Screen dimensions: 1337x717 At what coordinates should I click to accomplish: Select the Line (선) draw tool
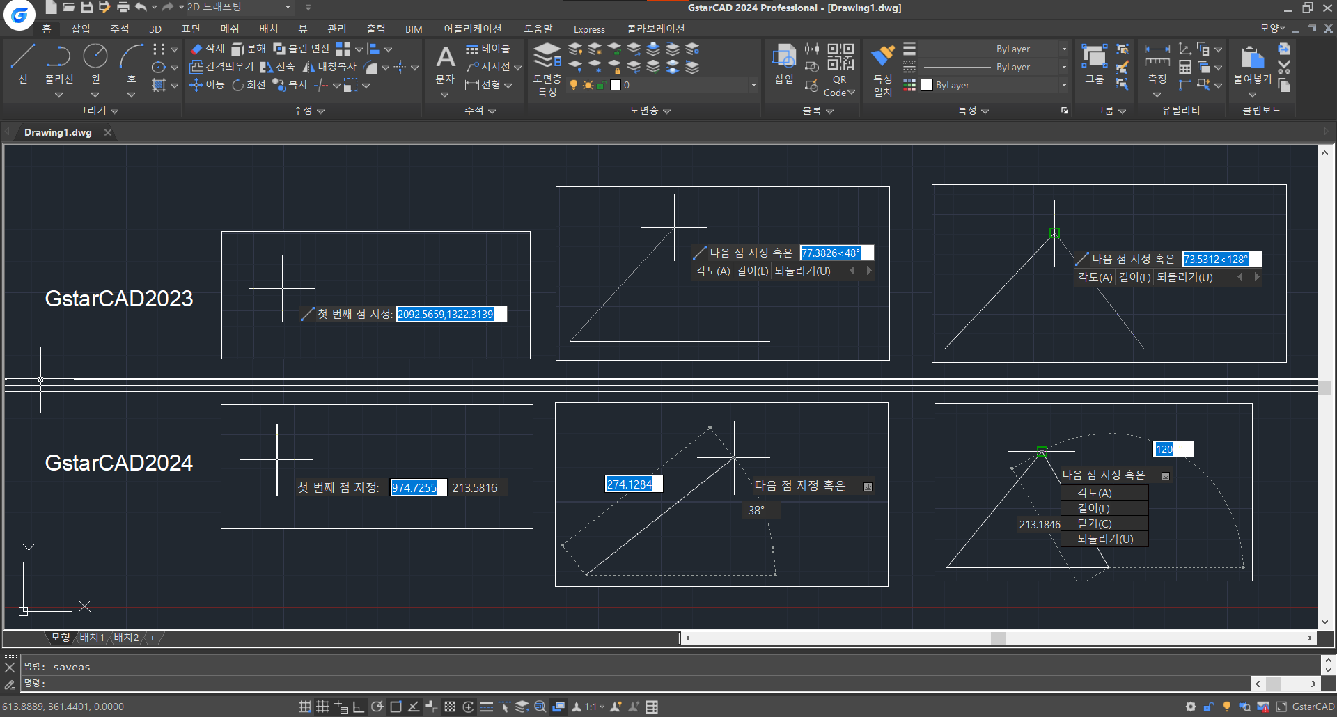coord(23,63)
